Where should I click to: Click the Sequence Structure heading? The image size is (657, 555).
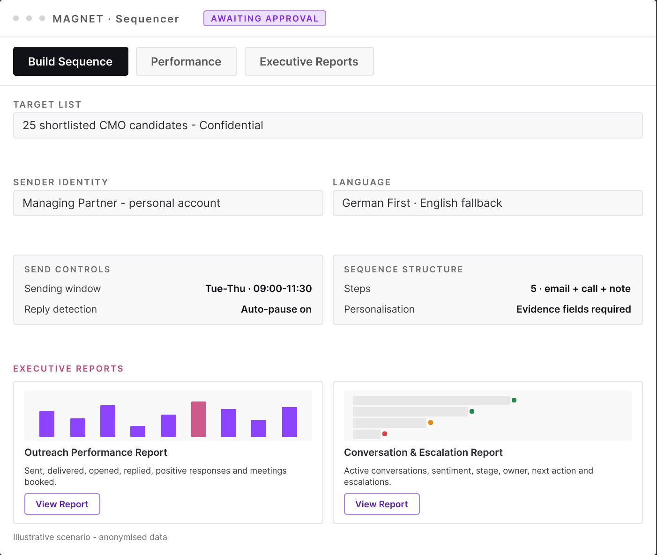[403, 270]
